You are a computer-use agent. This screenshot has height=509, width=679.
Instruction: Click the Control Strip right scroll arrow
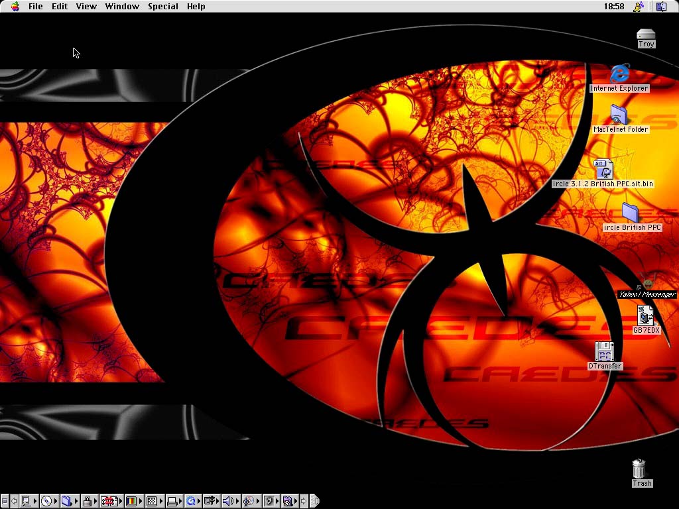tap(304, 501)
